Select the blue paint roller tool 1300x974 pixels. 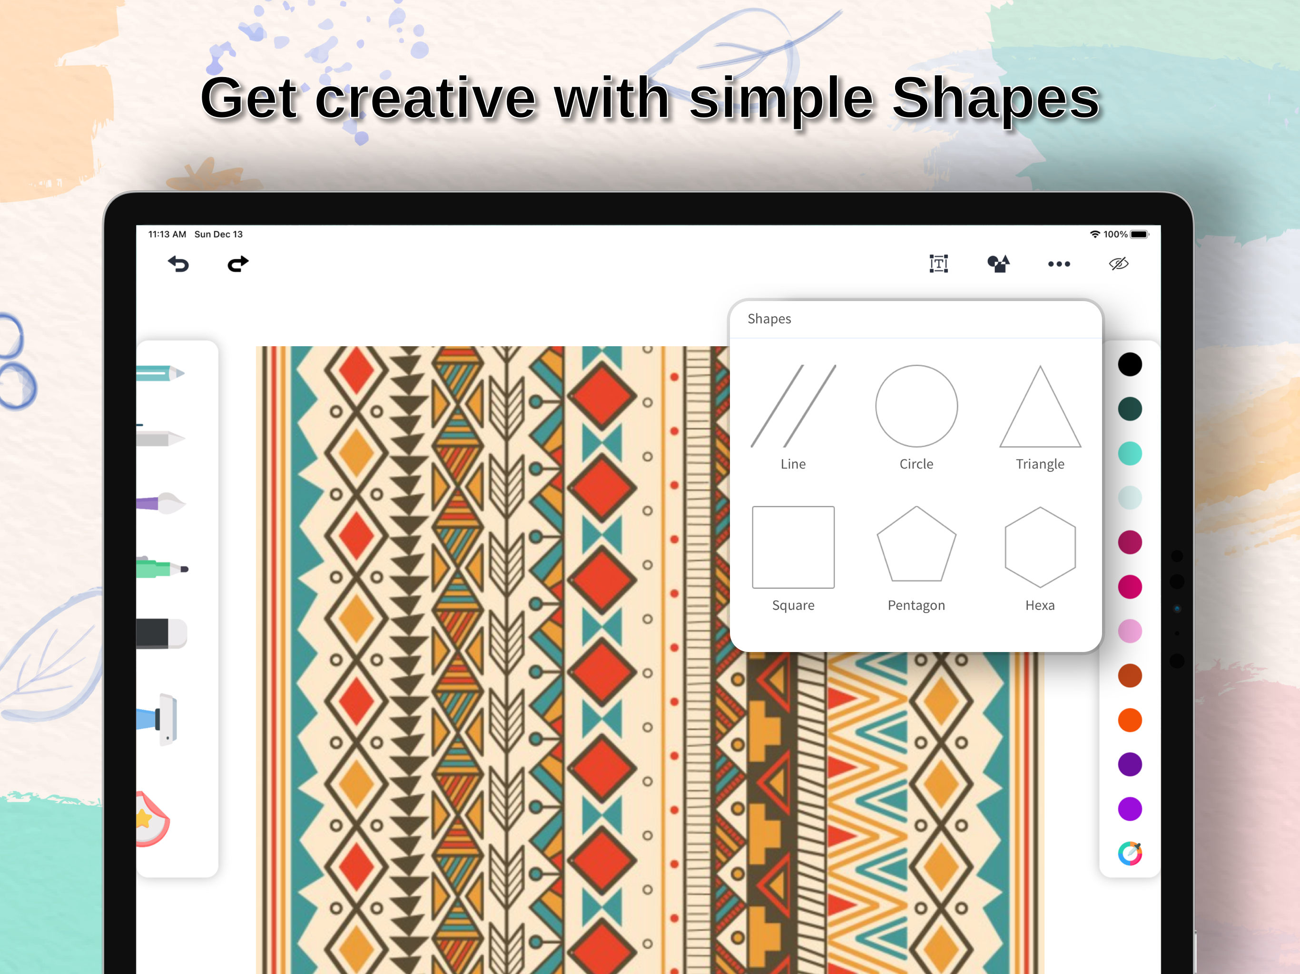click(158, 719)
